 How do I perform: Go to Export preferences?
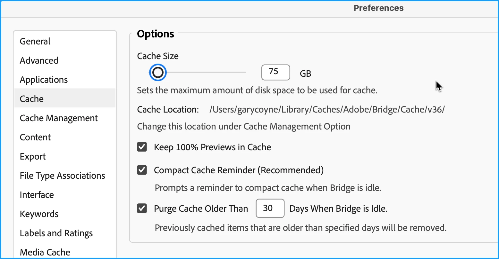33,157
